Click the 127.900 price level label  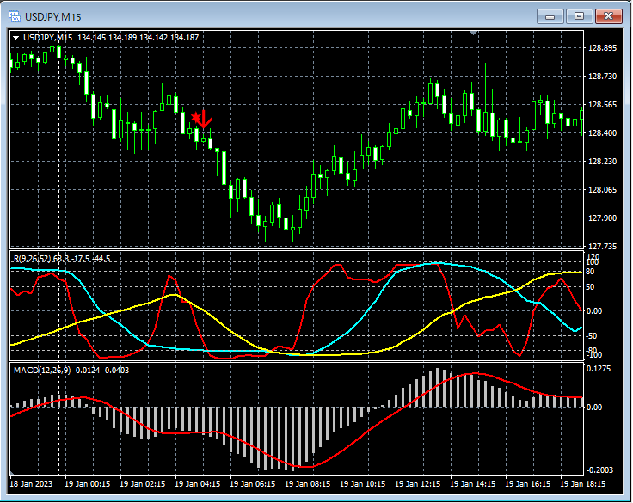click(x=602, y=218)
